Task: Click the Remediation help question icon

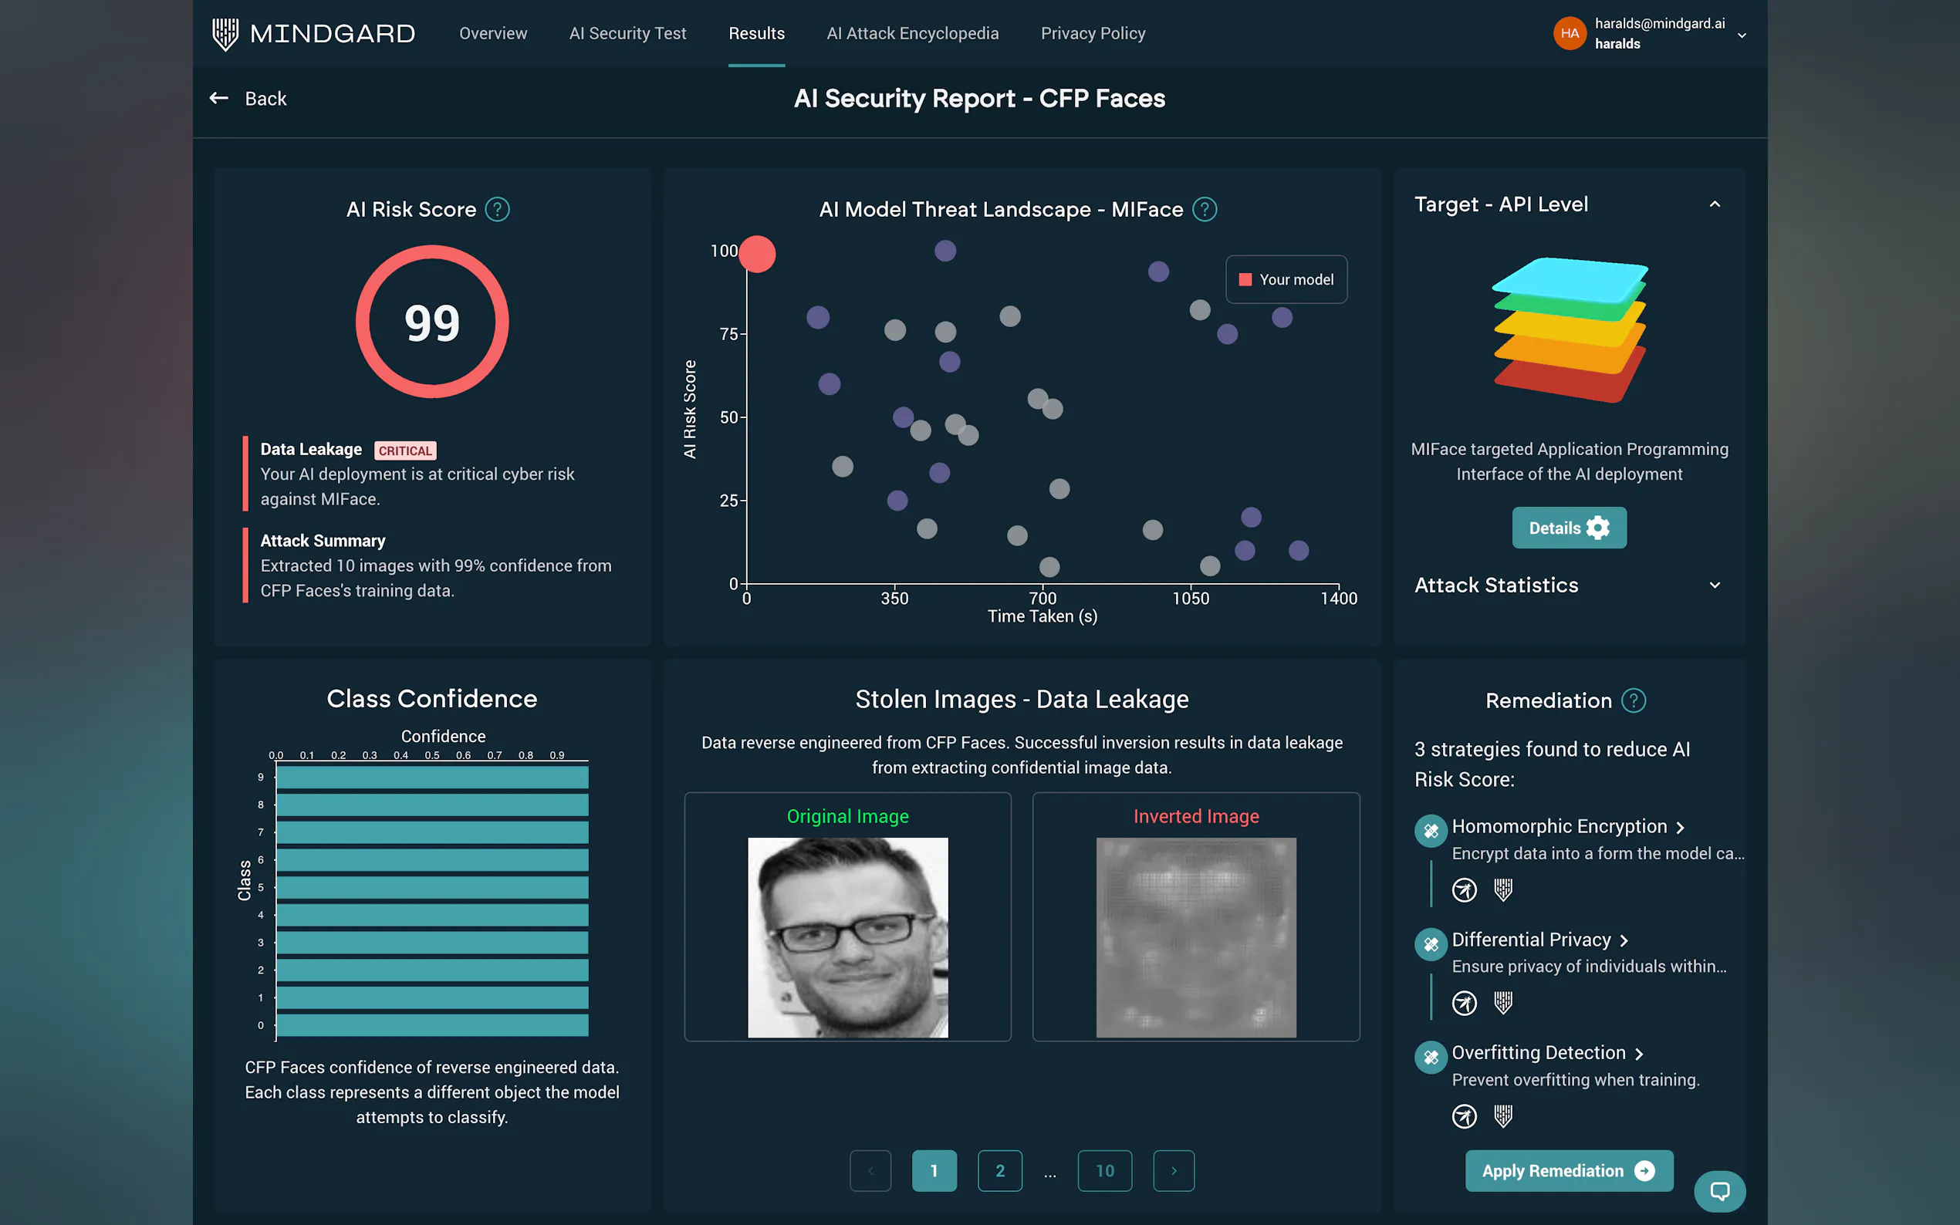Action: click(1633, 700)
